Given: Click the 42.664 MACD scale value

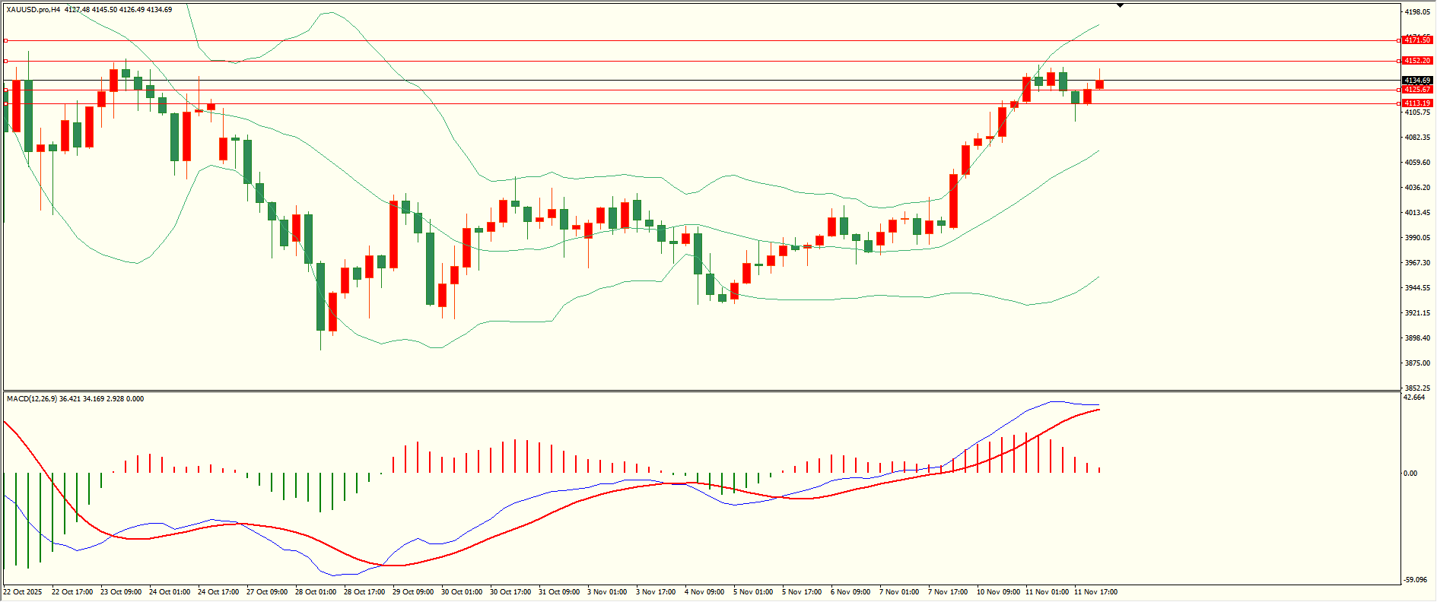Looking at the screenshot, I should [1414, 398].
